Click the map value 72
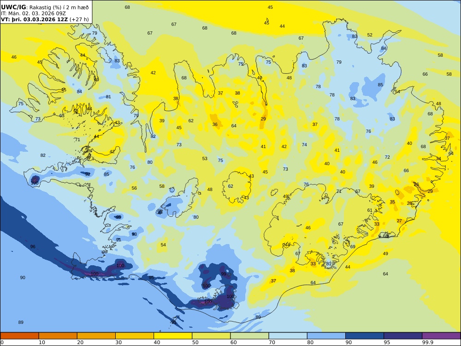The height and width of the screenshot is (346, 461). click(x=387, y=157)
